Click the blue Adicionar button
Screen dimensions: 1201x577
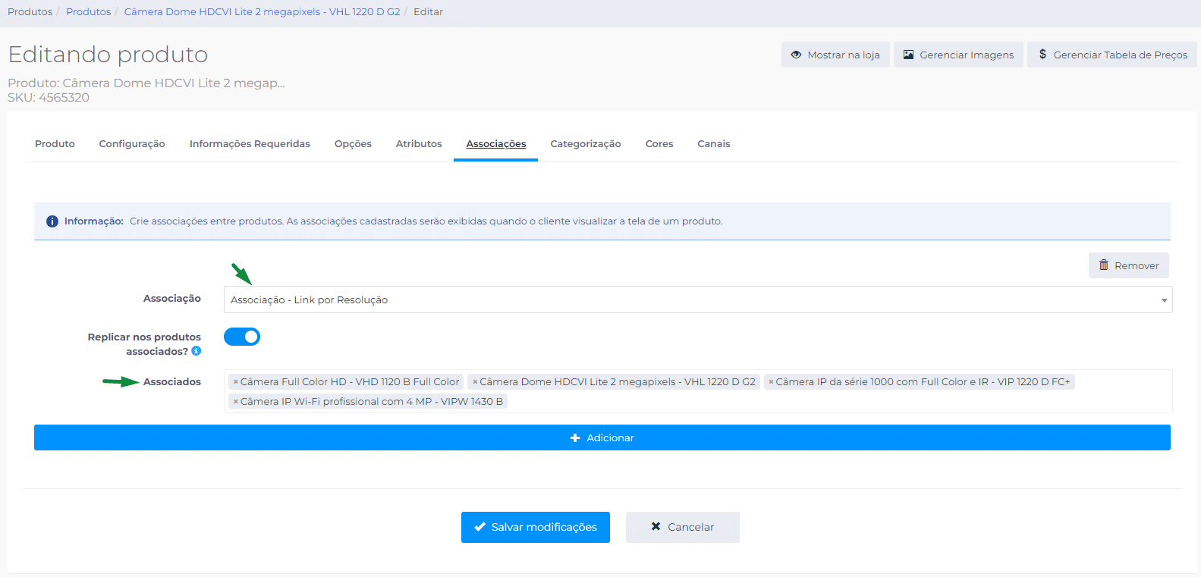click(602, 437)
